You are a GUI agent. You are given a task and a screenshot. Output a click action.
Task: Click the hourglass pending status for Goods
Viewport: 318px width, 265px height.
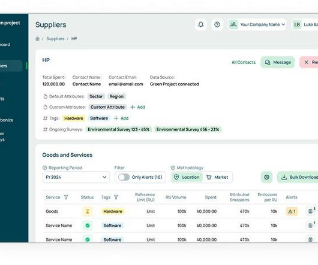(x=88, y=211)
